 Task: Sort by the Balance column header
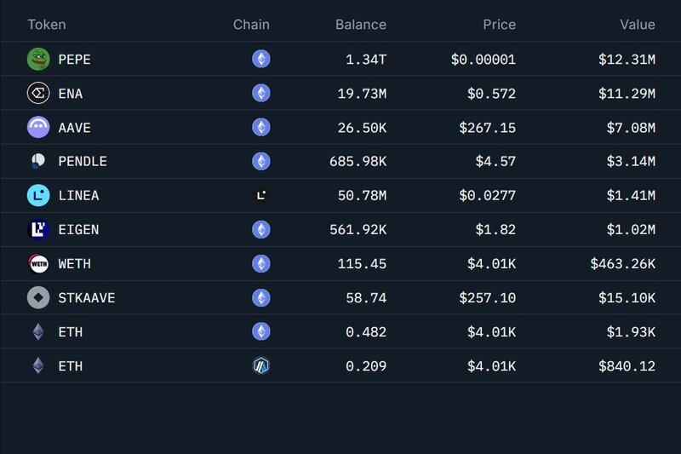coord(360,25)
